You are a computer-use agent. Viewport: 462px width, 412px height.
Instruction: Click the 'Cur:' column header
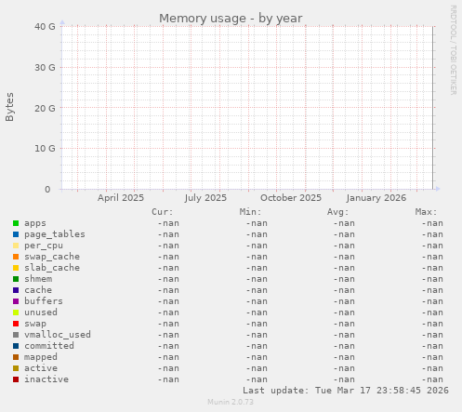coord(163,212)
